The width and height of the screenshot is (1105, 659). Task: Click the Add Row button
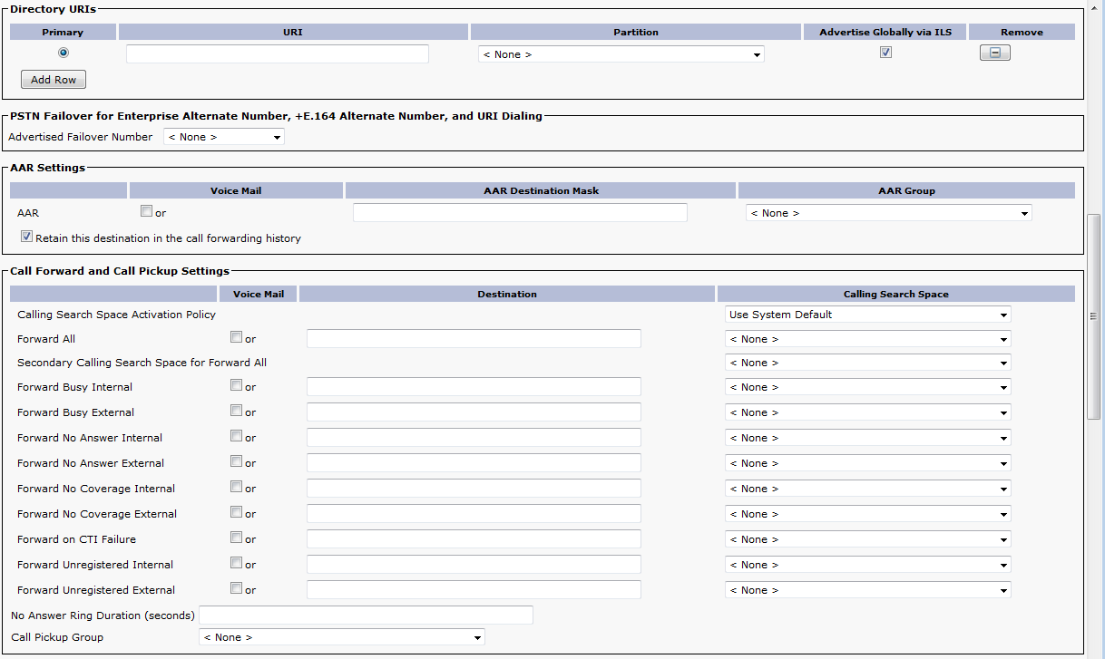click(54, 80)
